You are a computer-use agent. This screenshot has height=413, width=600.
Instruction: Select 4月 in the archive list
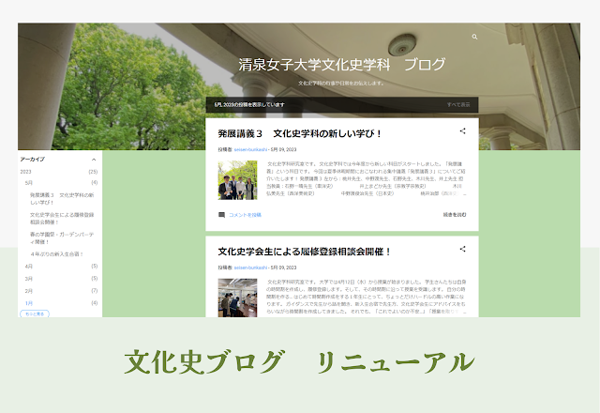point(29,267)
